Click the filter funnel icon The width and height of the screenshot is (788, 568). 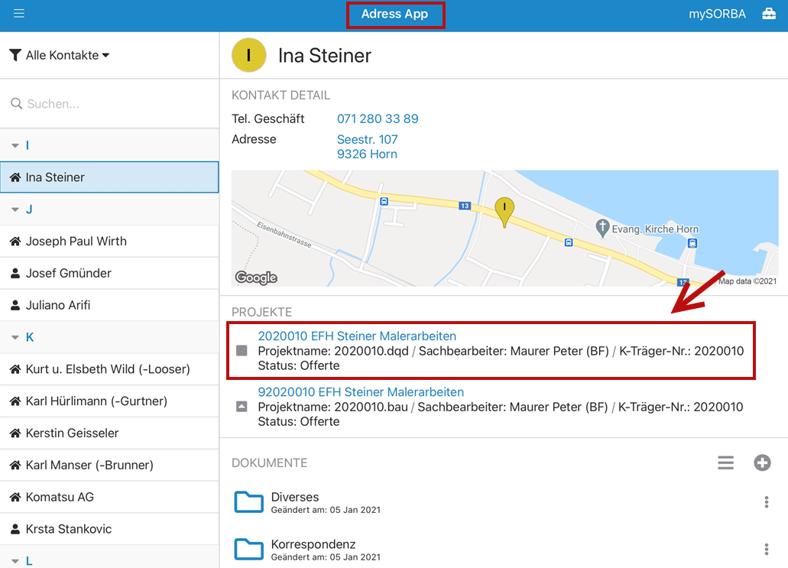[15, 55]
